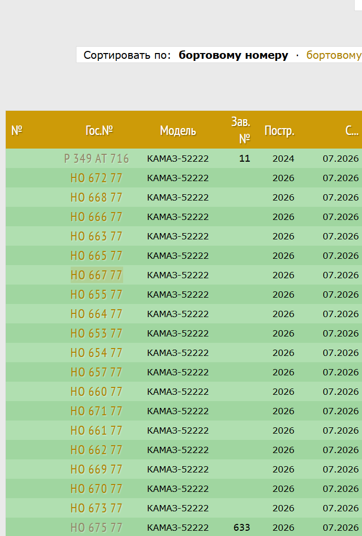
Task: Open vehicle link НО 672 77
Action: [x=96, y=178]
